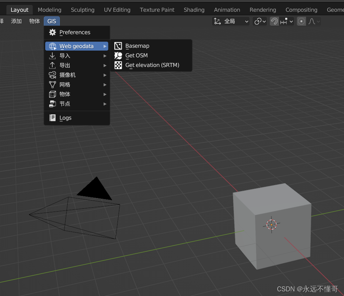344x296 pixels.
Task: Open the GIS header menu
Action: click(x=52, y=21)
